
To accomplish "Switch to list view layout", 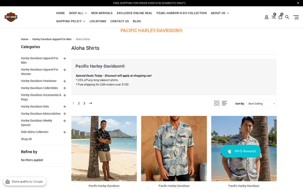I will click(x=224, y=103).
